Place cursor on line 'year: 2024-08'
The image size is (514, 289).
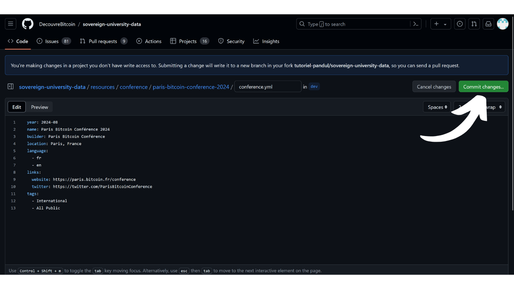click(43, 122)
